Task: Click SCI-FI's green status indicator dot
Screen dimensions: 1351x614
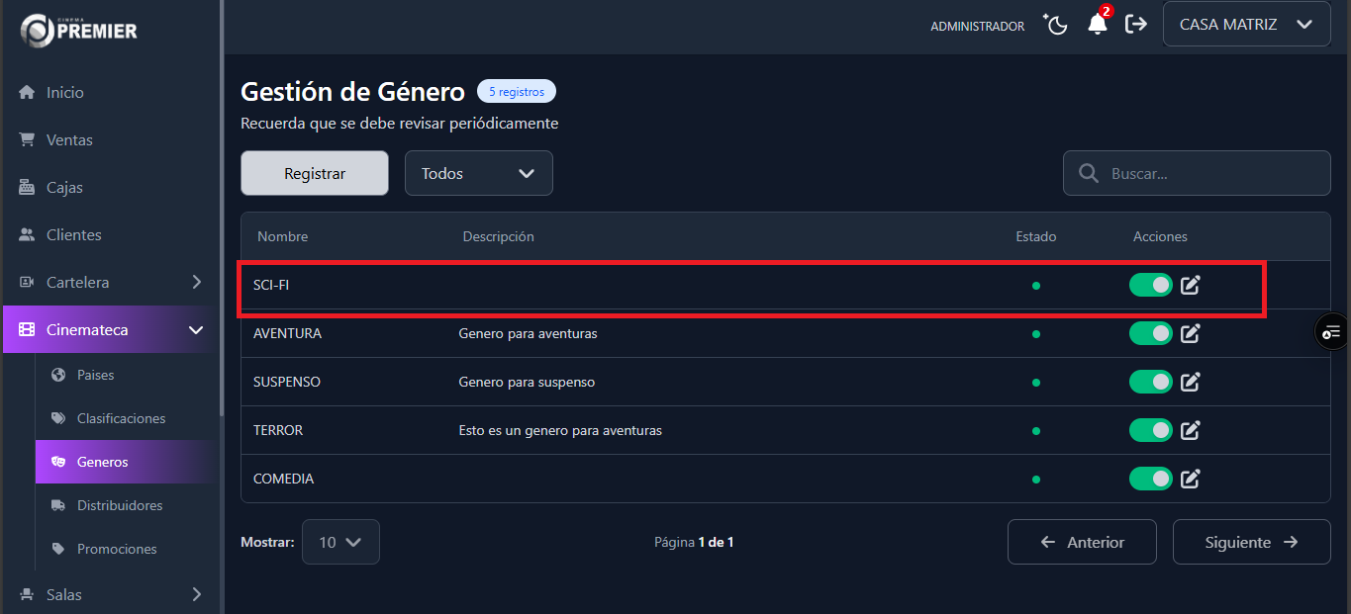Action: tap(1036, 285)
